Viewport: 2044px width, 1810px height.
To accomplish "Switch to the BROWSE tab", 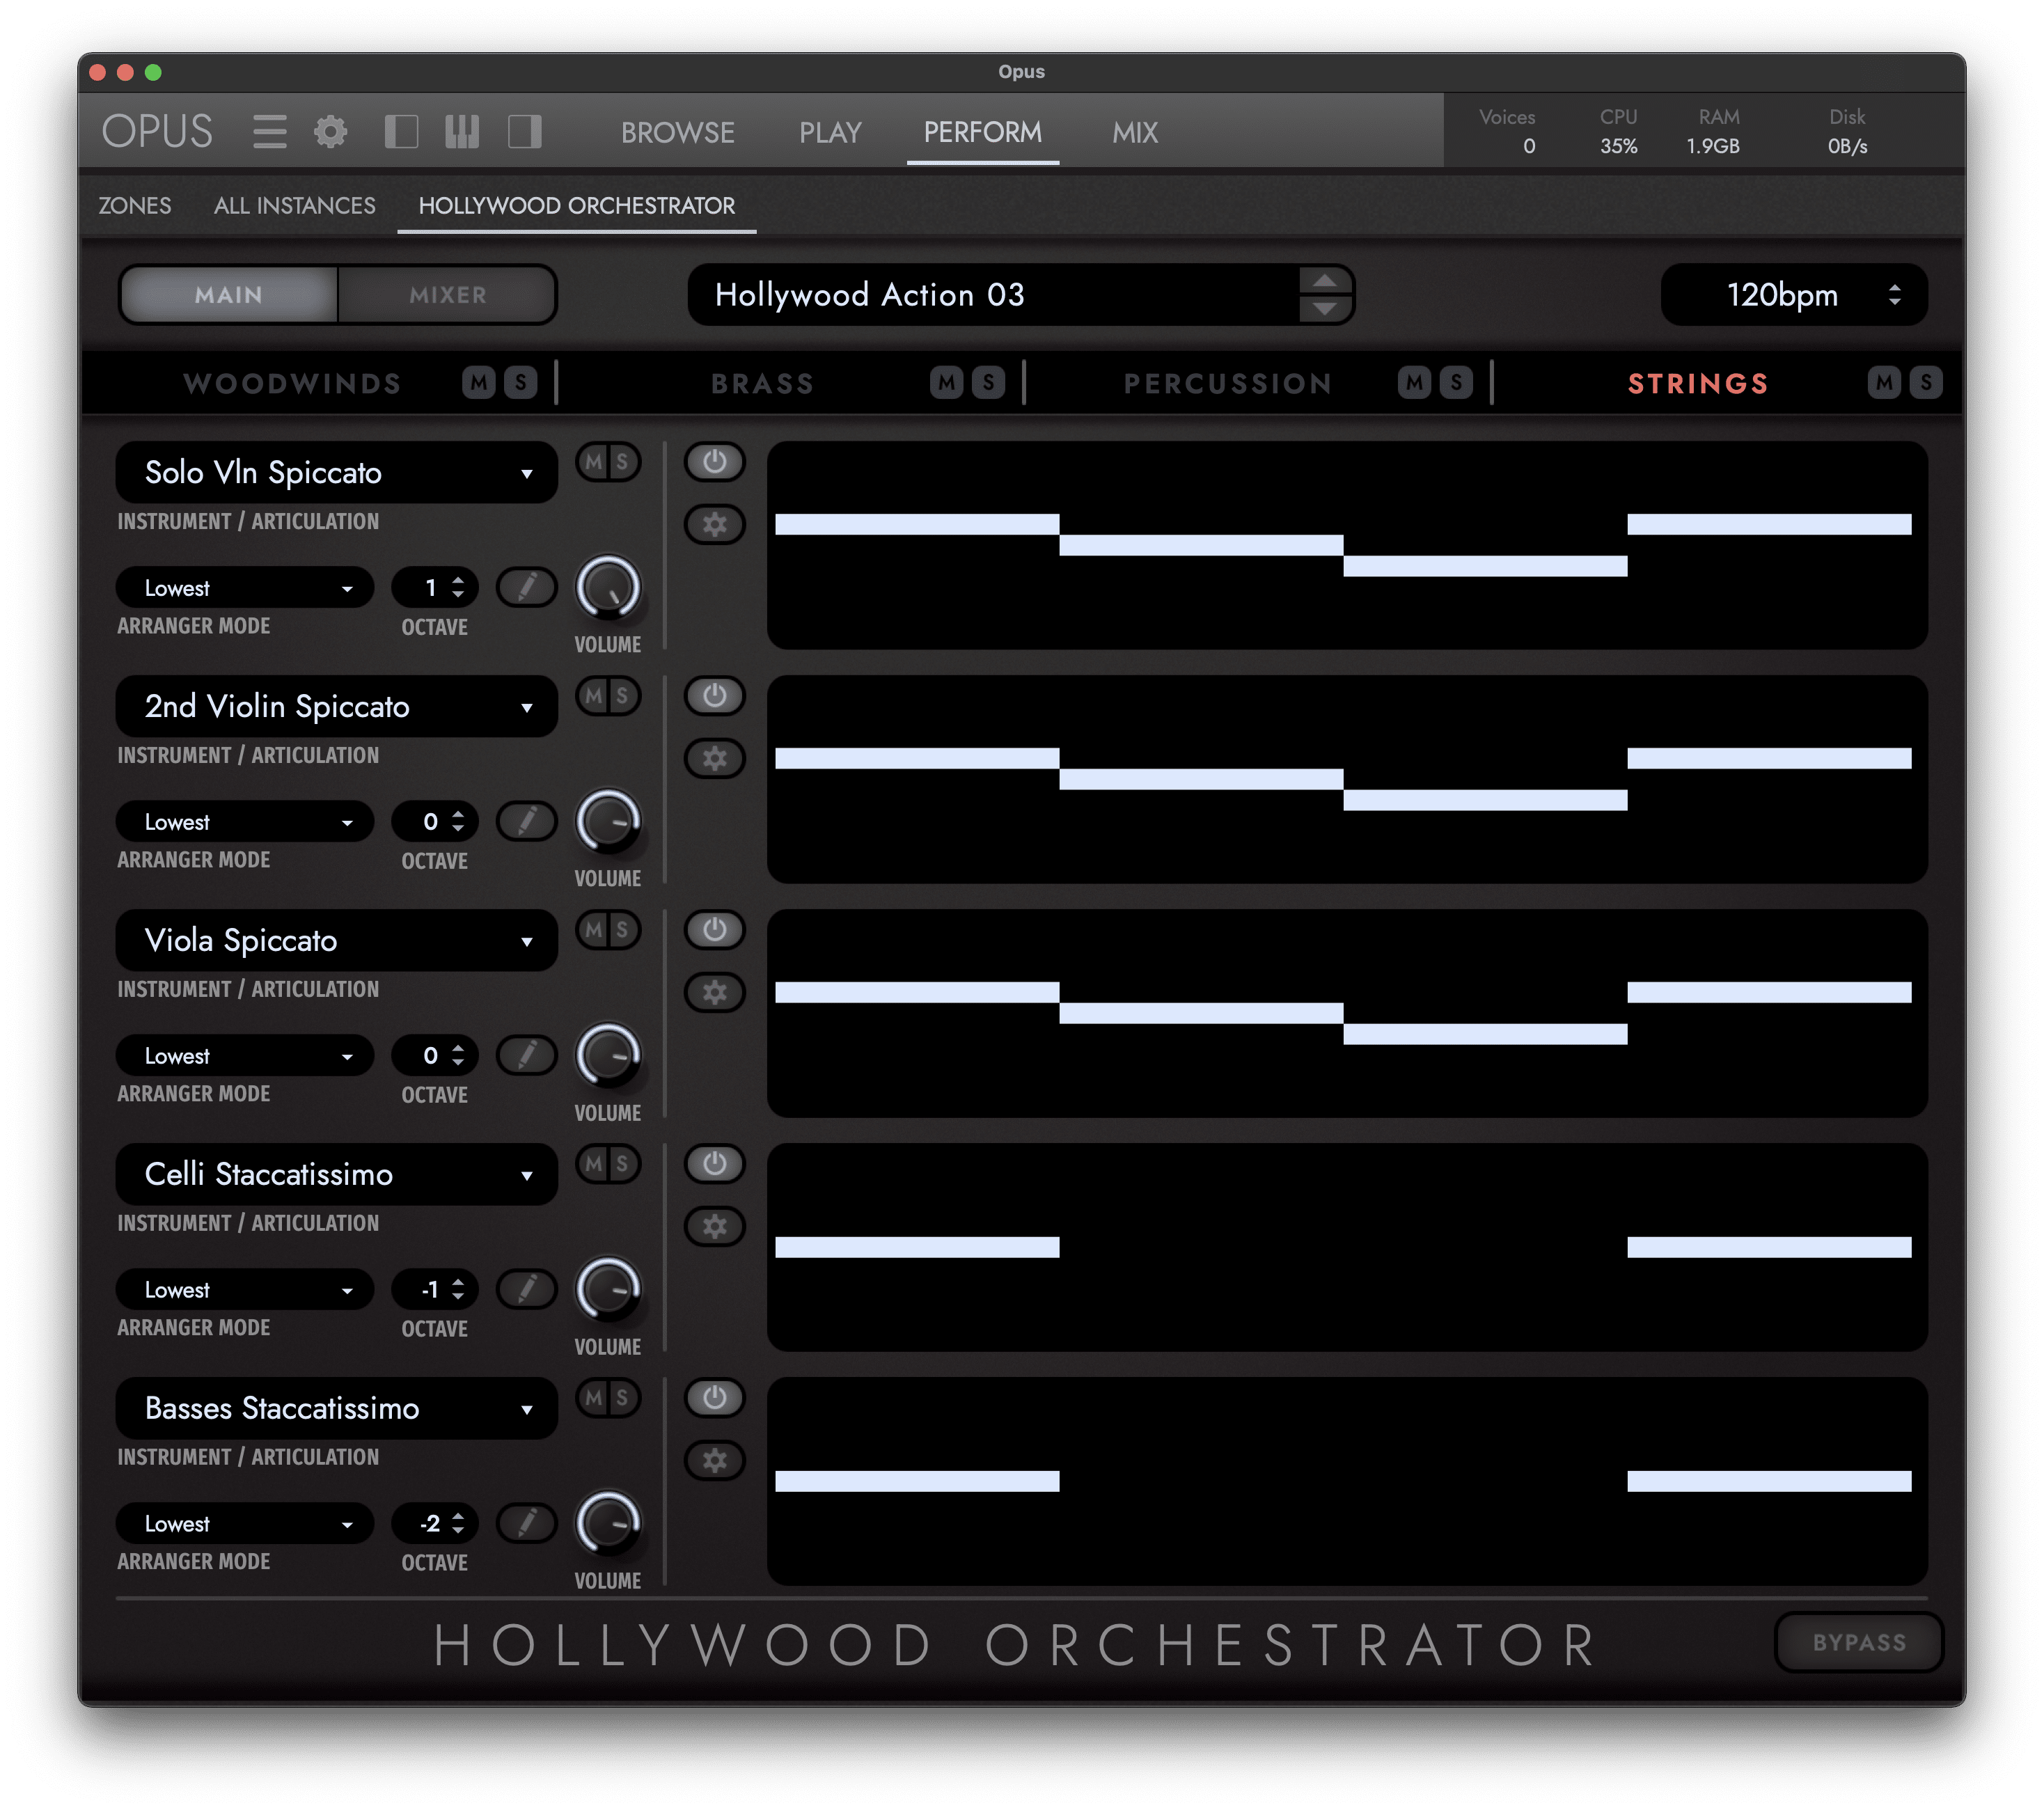I will pos(678,132).
